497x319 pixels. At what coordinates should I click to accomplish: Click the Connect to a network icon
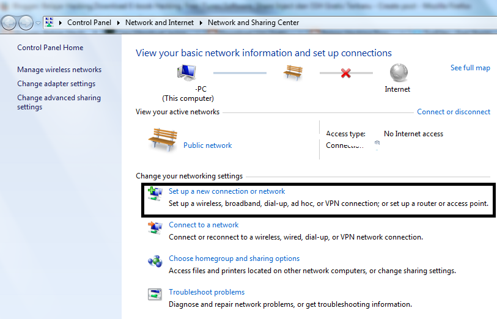tap(155, 227)
